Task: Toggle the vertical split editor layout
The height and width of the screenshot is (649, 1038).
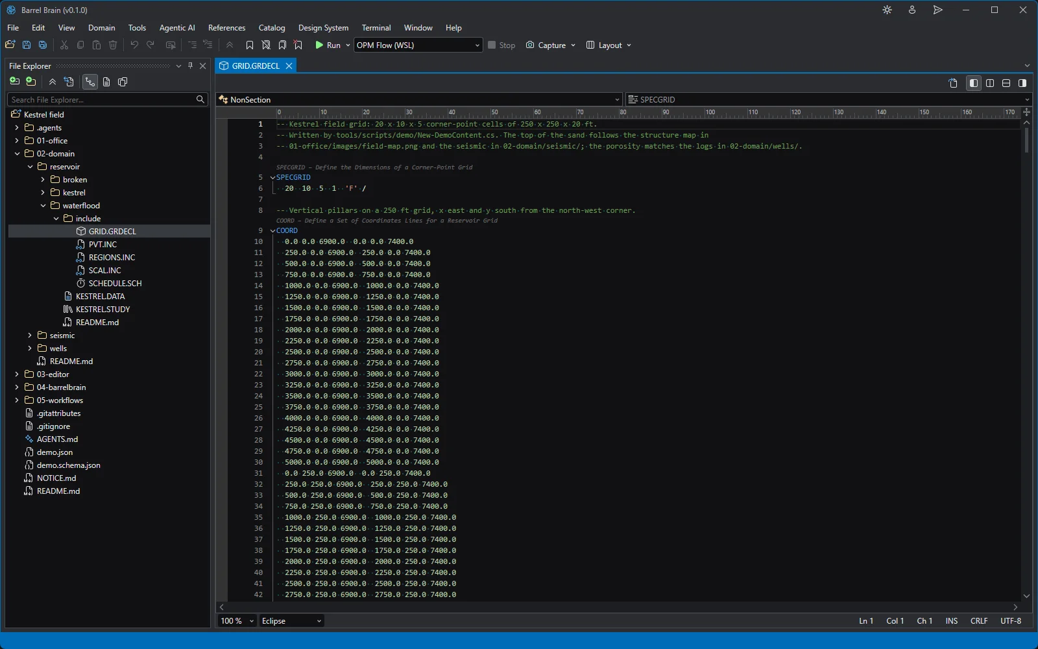Action: pyautogui.click(x=990, y=83)
